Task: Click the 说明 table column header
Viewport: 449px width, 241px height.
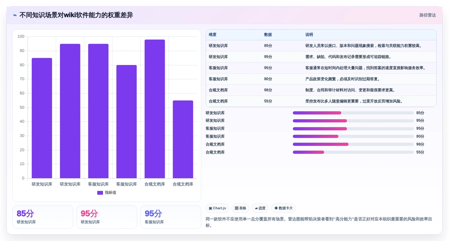Action: [x=309, y=35]
